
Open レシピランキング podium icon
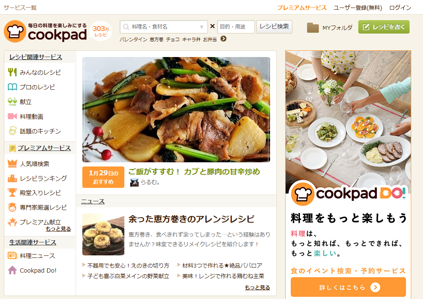click(12, 178)
